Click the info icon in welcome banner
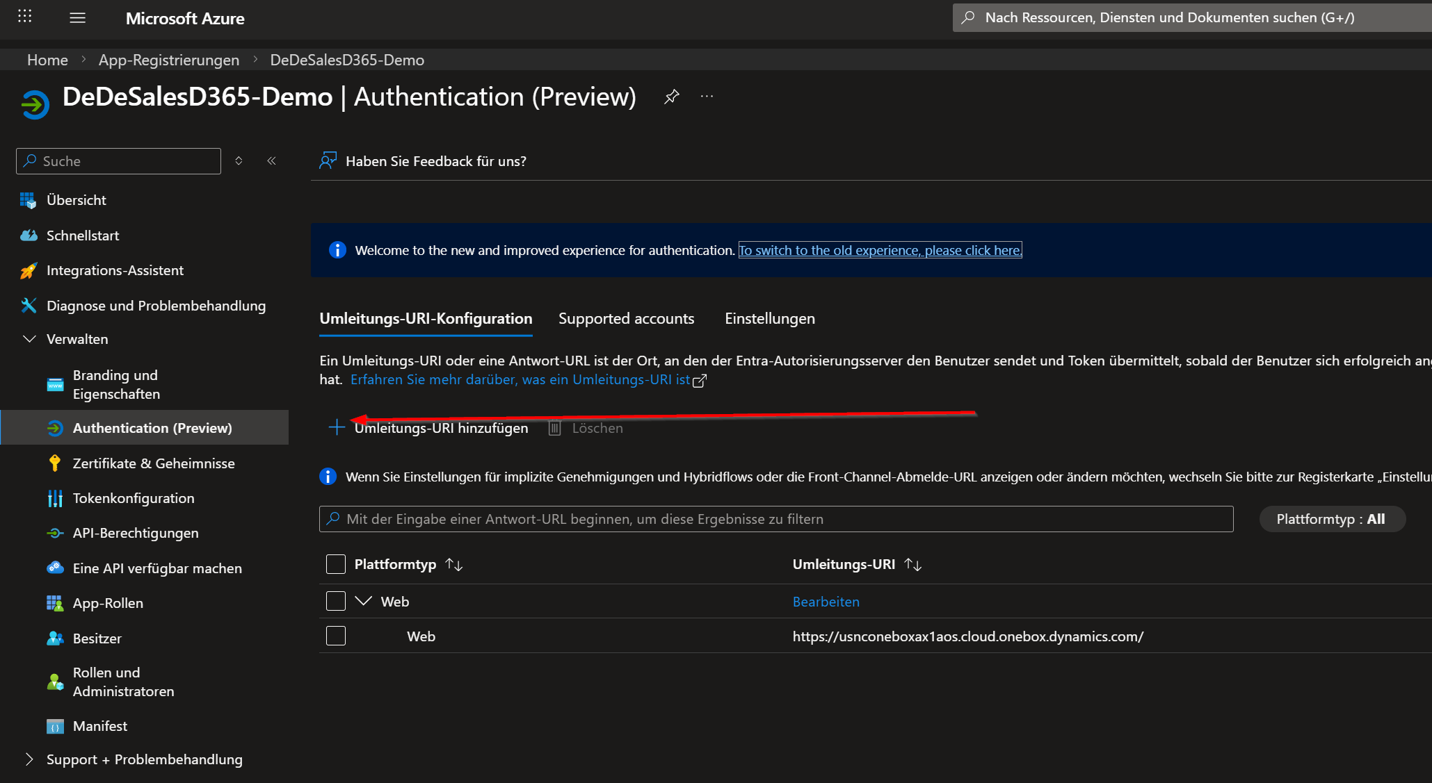 click(337, 250)
